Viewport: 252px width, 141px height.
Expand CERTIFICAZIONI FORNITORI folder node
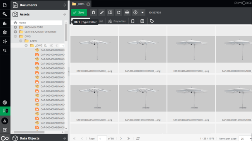[x=16, y=32]
